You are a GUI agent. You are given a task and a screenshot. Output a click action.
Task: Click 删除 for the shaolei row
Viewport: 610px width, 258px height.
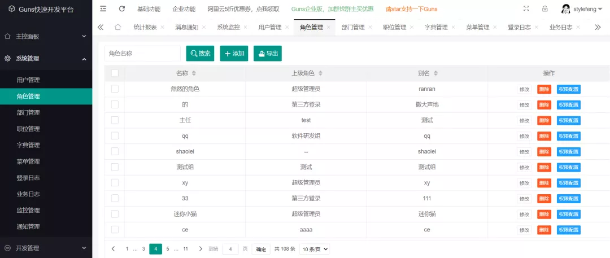(544, 152)
